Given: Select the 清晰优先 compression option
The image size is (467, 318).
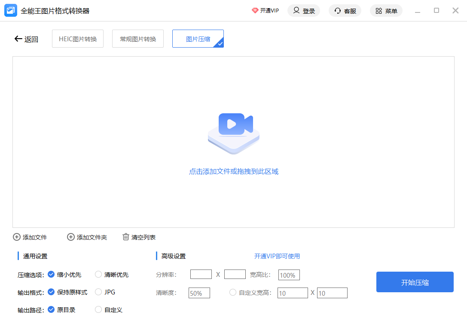Looking at the screenshot, I should [x=98, y=274].
